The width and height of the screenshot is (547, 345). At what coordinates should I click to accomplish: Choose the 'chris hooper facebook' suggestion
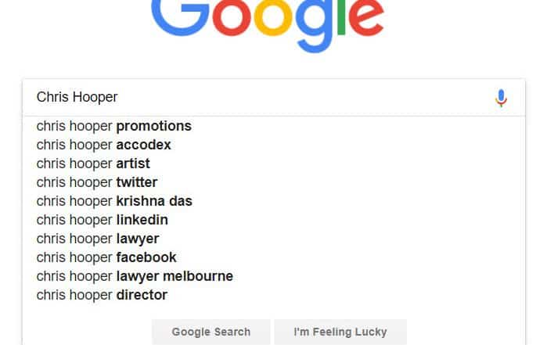[106, 257]
